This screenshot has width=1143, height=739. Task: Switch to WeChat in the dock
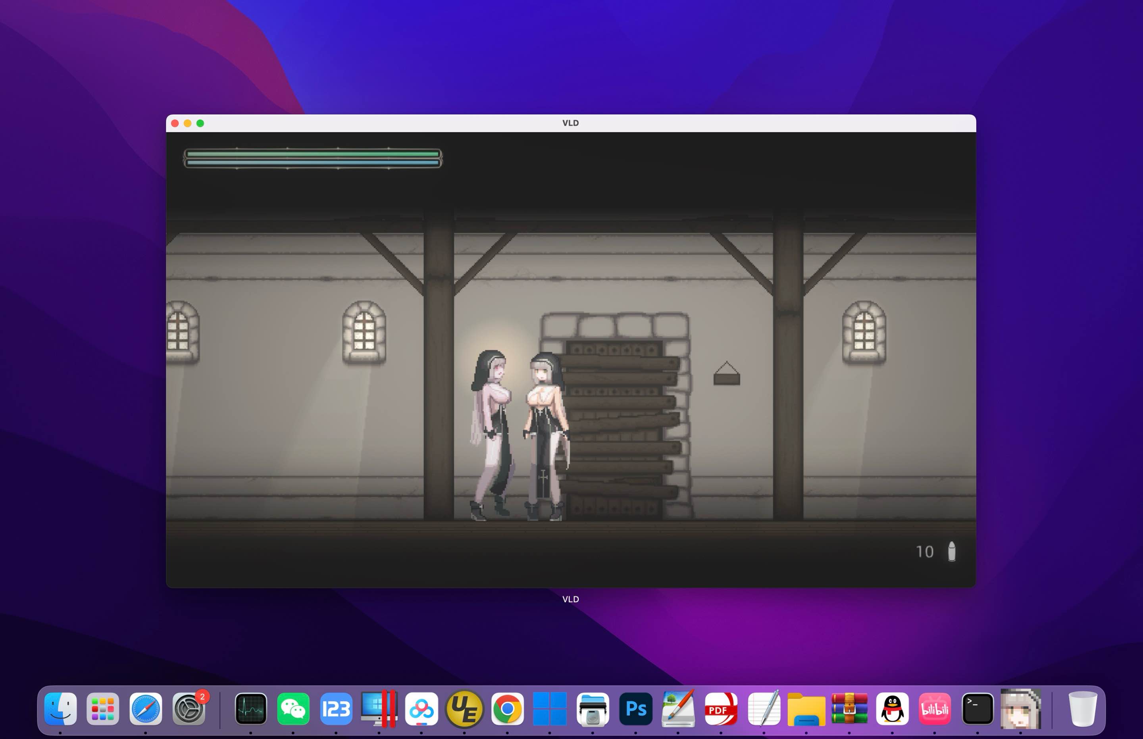tap(293, 709)
